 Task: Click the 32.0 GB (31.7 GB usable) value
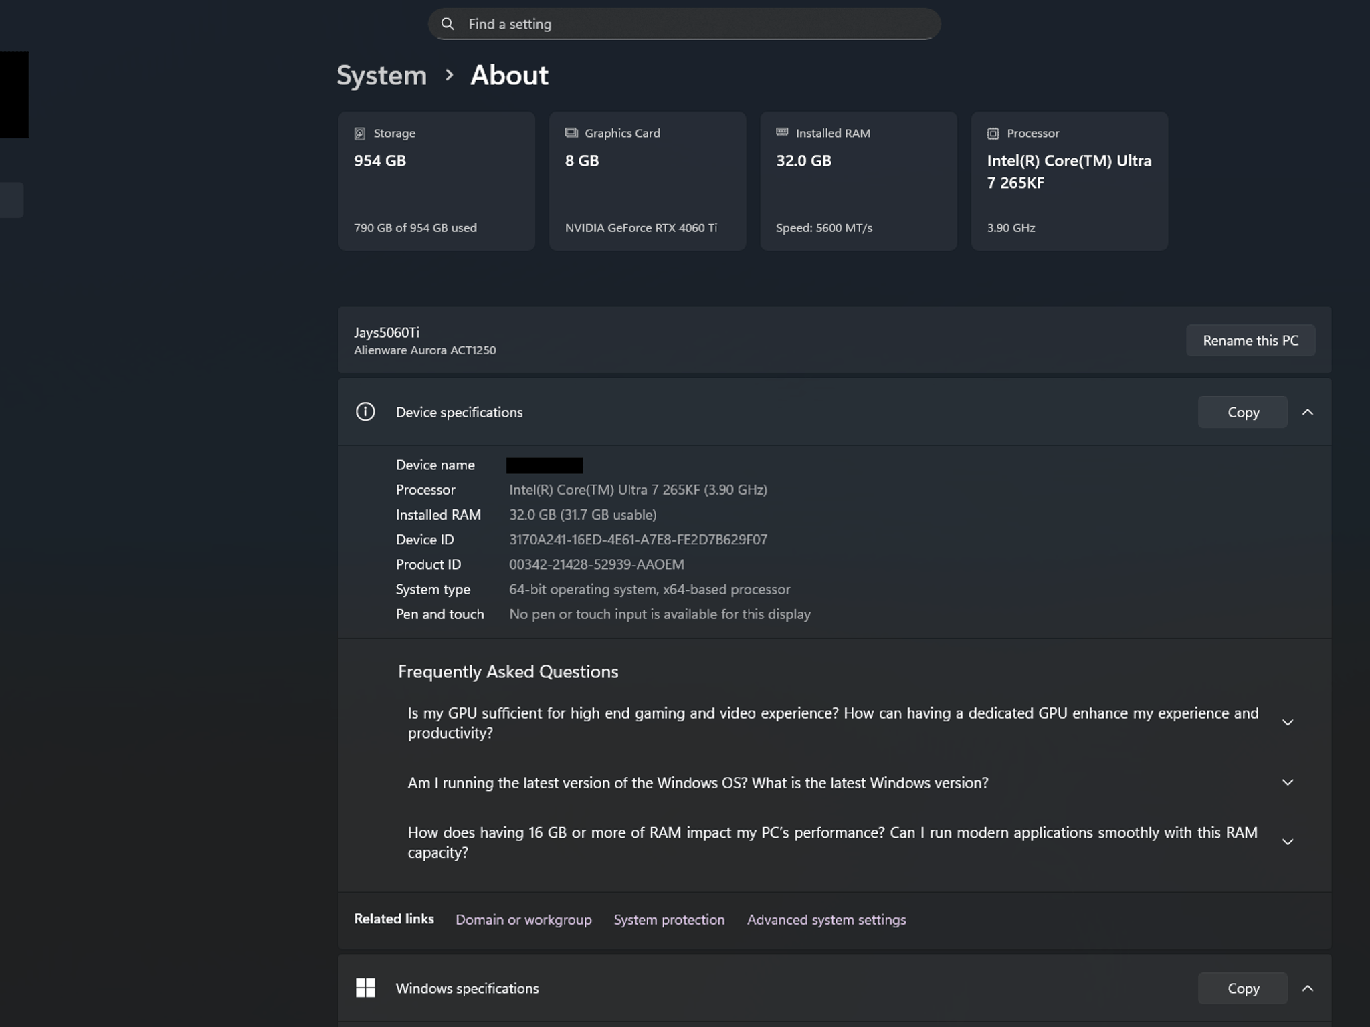click(583, 515)
